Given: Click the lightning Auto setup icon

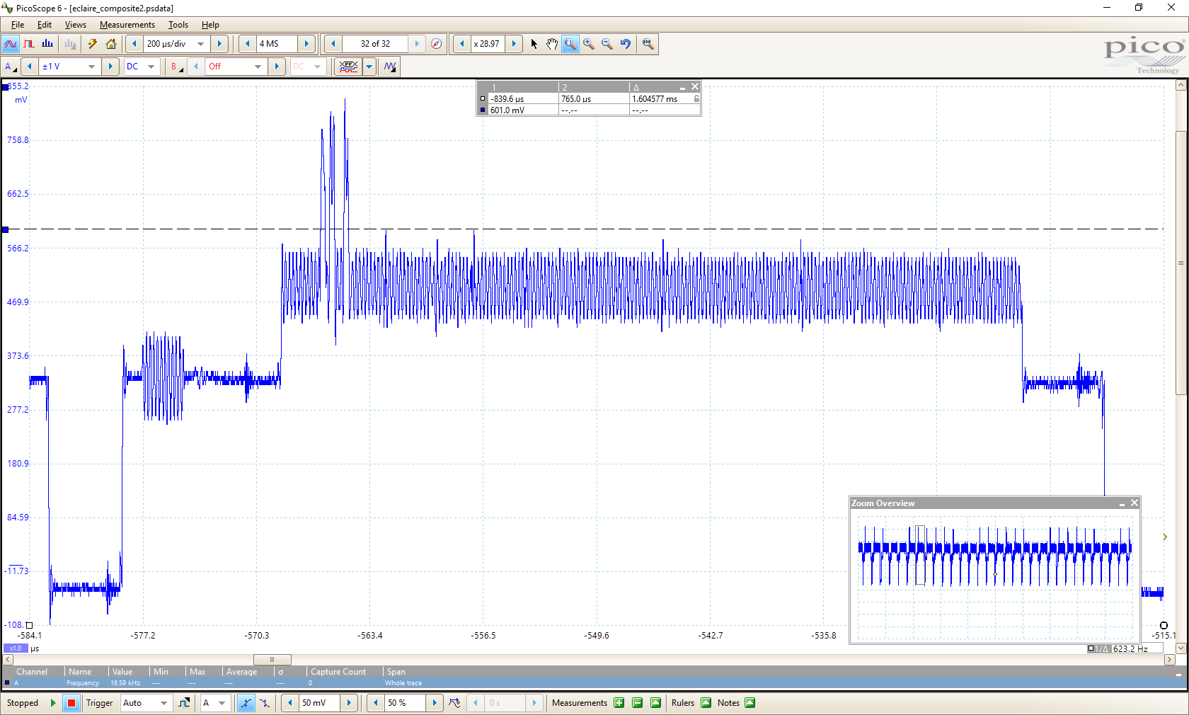Looking at the screenshot, I should (x=93, y=44).
